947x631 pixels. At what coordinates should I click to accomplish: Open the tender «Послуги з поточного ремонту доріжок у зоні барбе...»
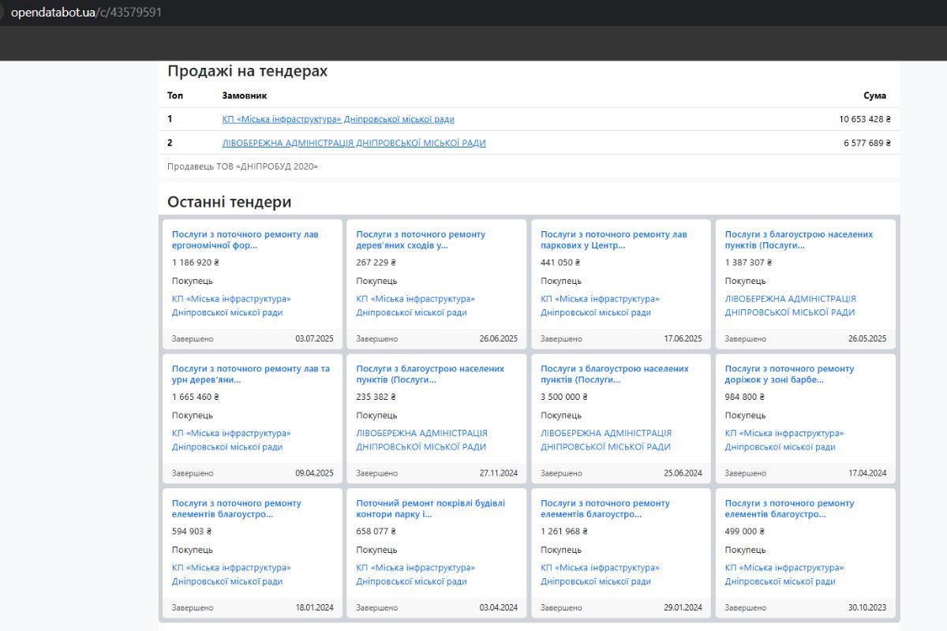click(791, 374)
